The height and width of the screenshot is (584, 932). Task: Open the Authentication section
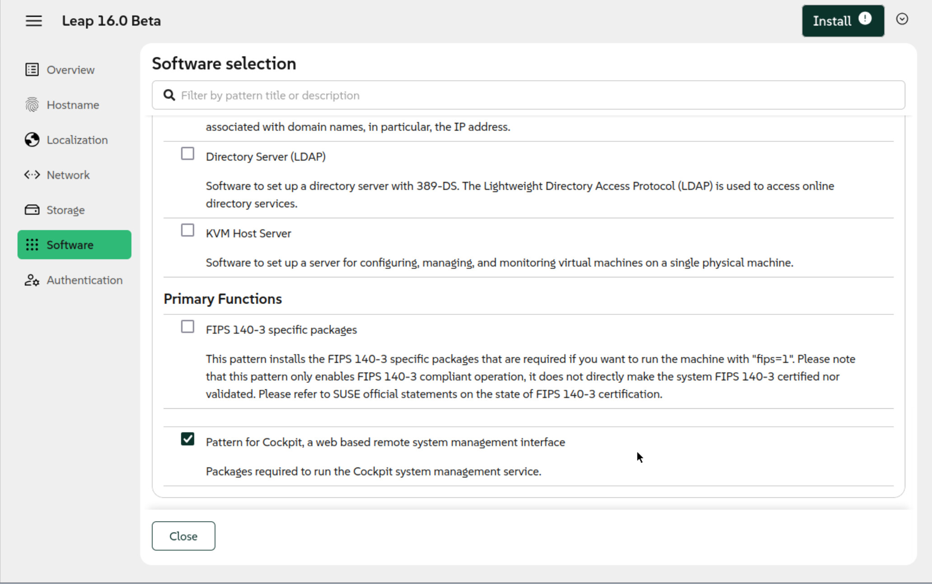(84, 280)
